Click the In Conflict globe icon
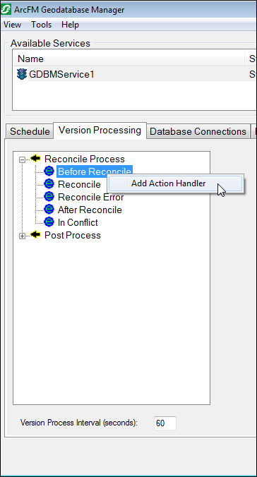Viewport: 257px width, 477px height. coord(49,222)
